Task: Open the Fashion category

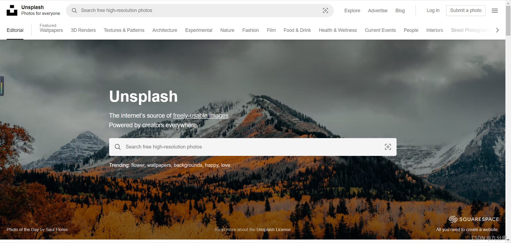Action: click(x=250, y=30)
